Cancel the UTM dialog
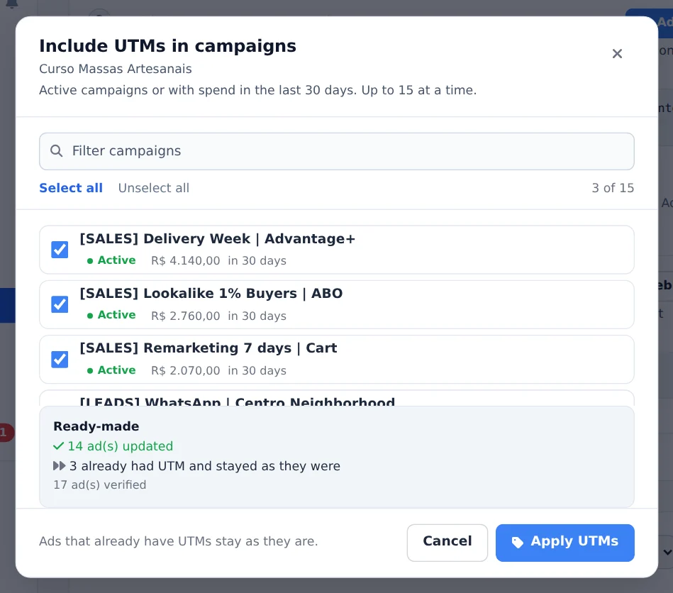 447,543
